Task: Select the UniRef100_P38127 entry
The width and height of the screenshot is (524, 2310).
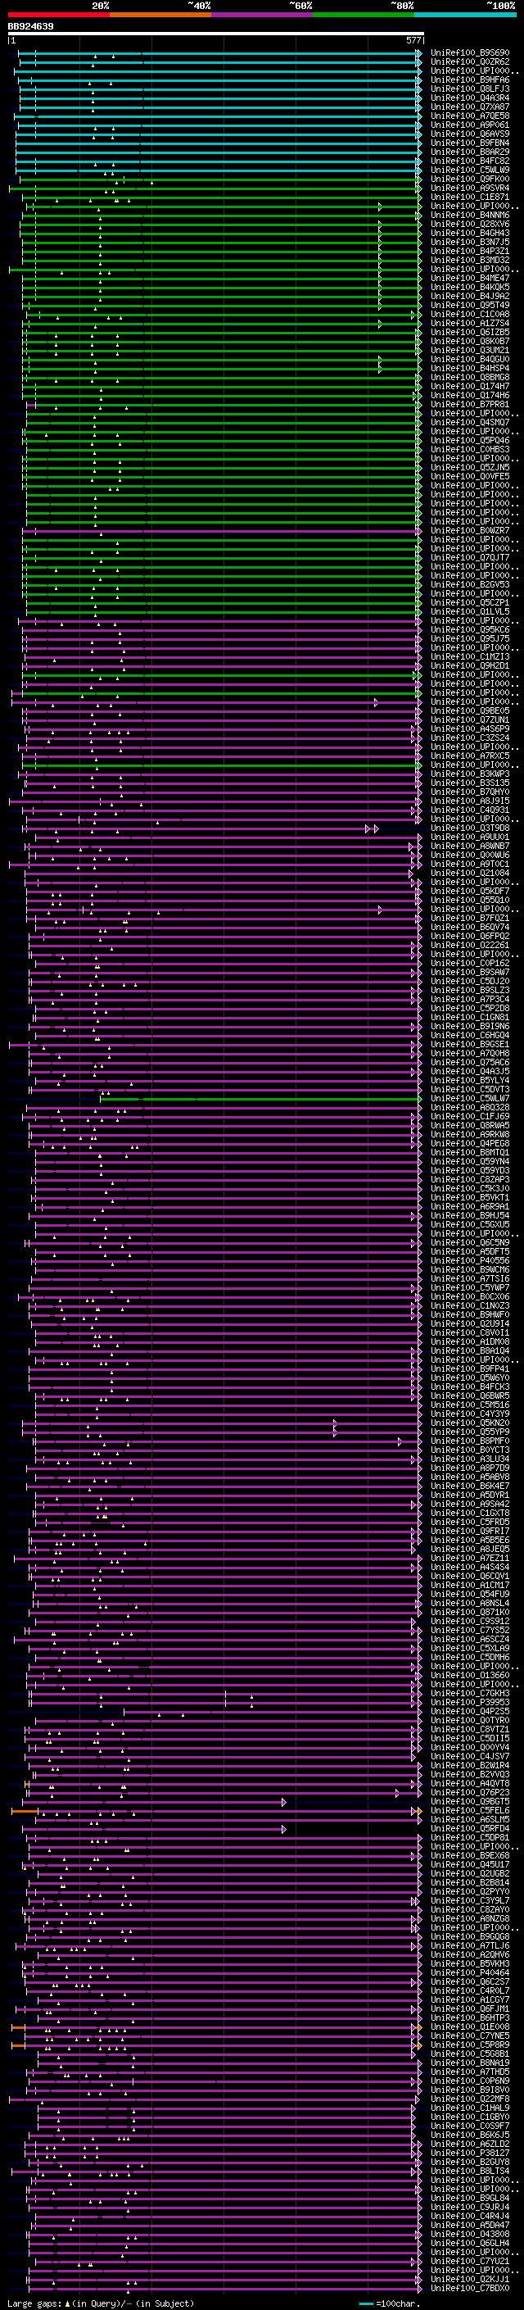Action: click(x=470, y=2153)
